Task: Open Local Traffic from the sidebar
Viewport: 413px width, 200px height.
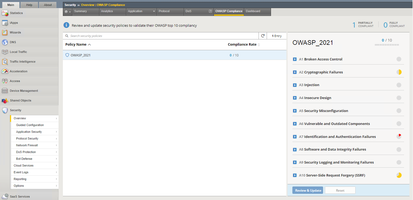Action: tap(18, 52)
